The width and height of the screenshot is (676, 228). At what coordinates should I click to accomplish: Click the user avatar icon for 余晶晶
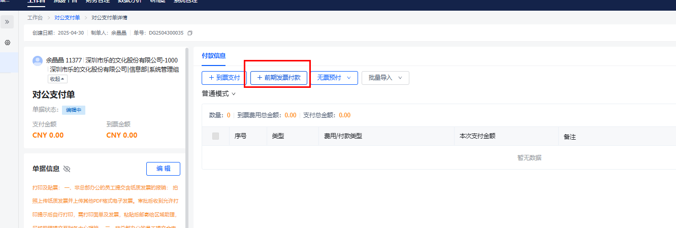pos(38,61)
